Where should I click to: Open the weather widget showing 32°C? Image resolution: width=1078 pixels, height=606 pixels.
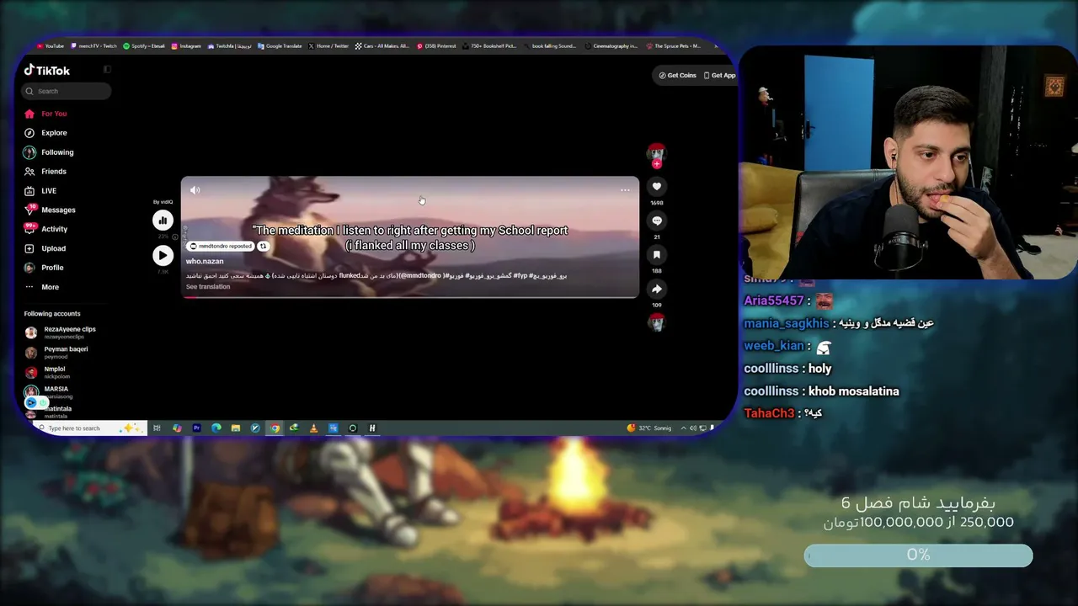point(649,428)
